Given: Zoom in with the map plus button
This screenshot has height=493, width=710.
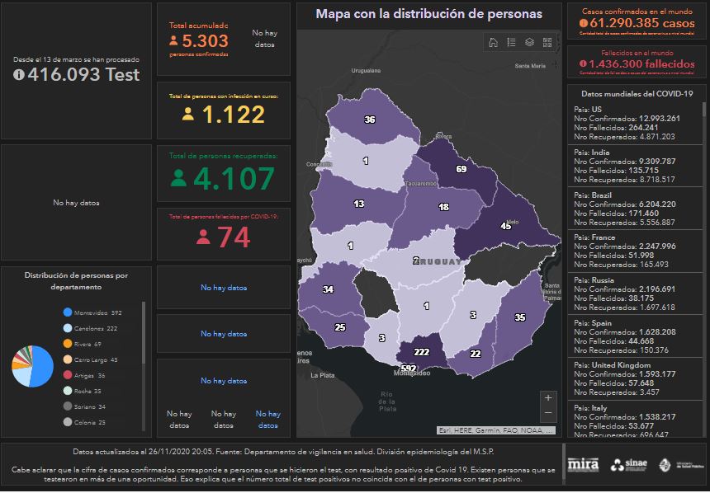Looking at the screenshot, I should tap(548, 397).
